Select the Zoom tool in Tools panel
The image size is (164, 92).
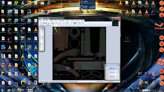pos(43,34)
